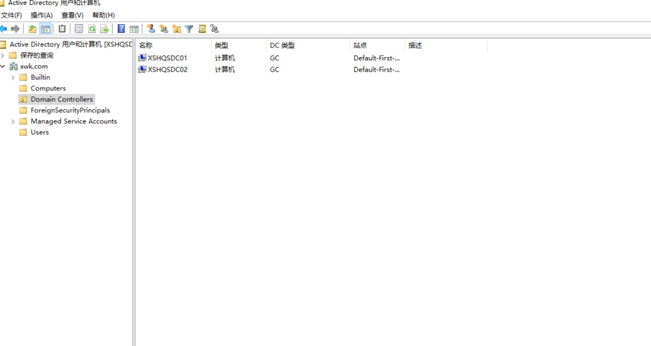Collapse the xwk.com domain node

(3, 66)
